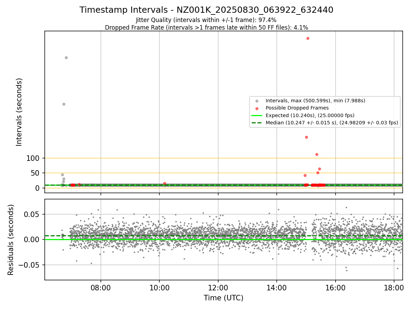Click the dashed dark-green line sample in the legend
Image resolution: width=413 pixels, height=310 pixels.
click(x=257, y=123)
